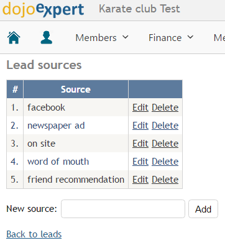Delete the facebook source

[165, 108]
